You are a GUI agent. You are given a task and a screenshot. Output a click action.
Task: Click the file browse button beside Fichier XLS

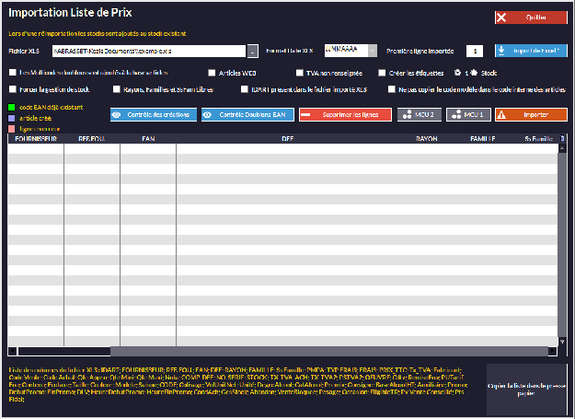click(253, 52)
